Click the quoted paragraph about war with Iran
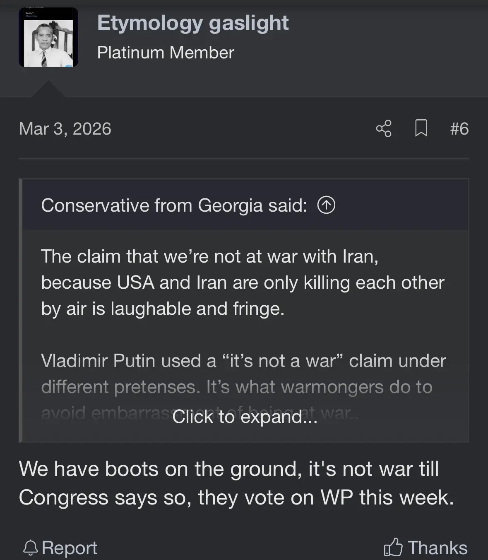This screenshot has width=488, height=560. [x=243, y=282]
